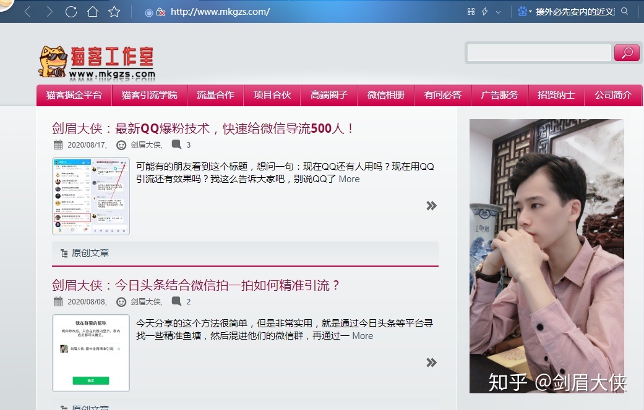Open the article titled 最新QQ爆粉技术
Image resolution: width=644 pixels, height=410 pixels.
(202, 128)
